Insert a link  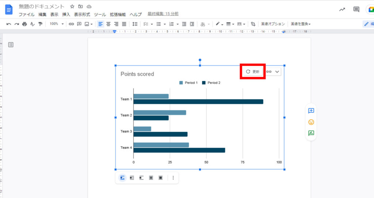[x=71, y=24]
